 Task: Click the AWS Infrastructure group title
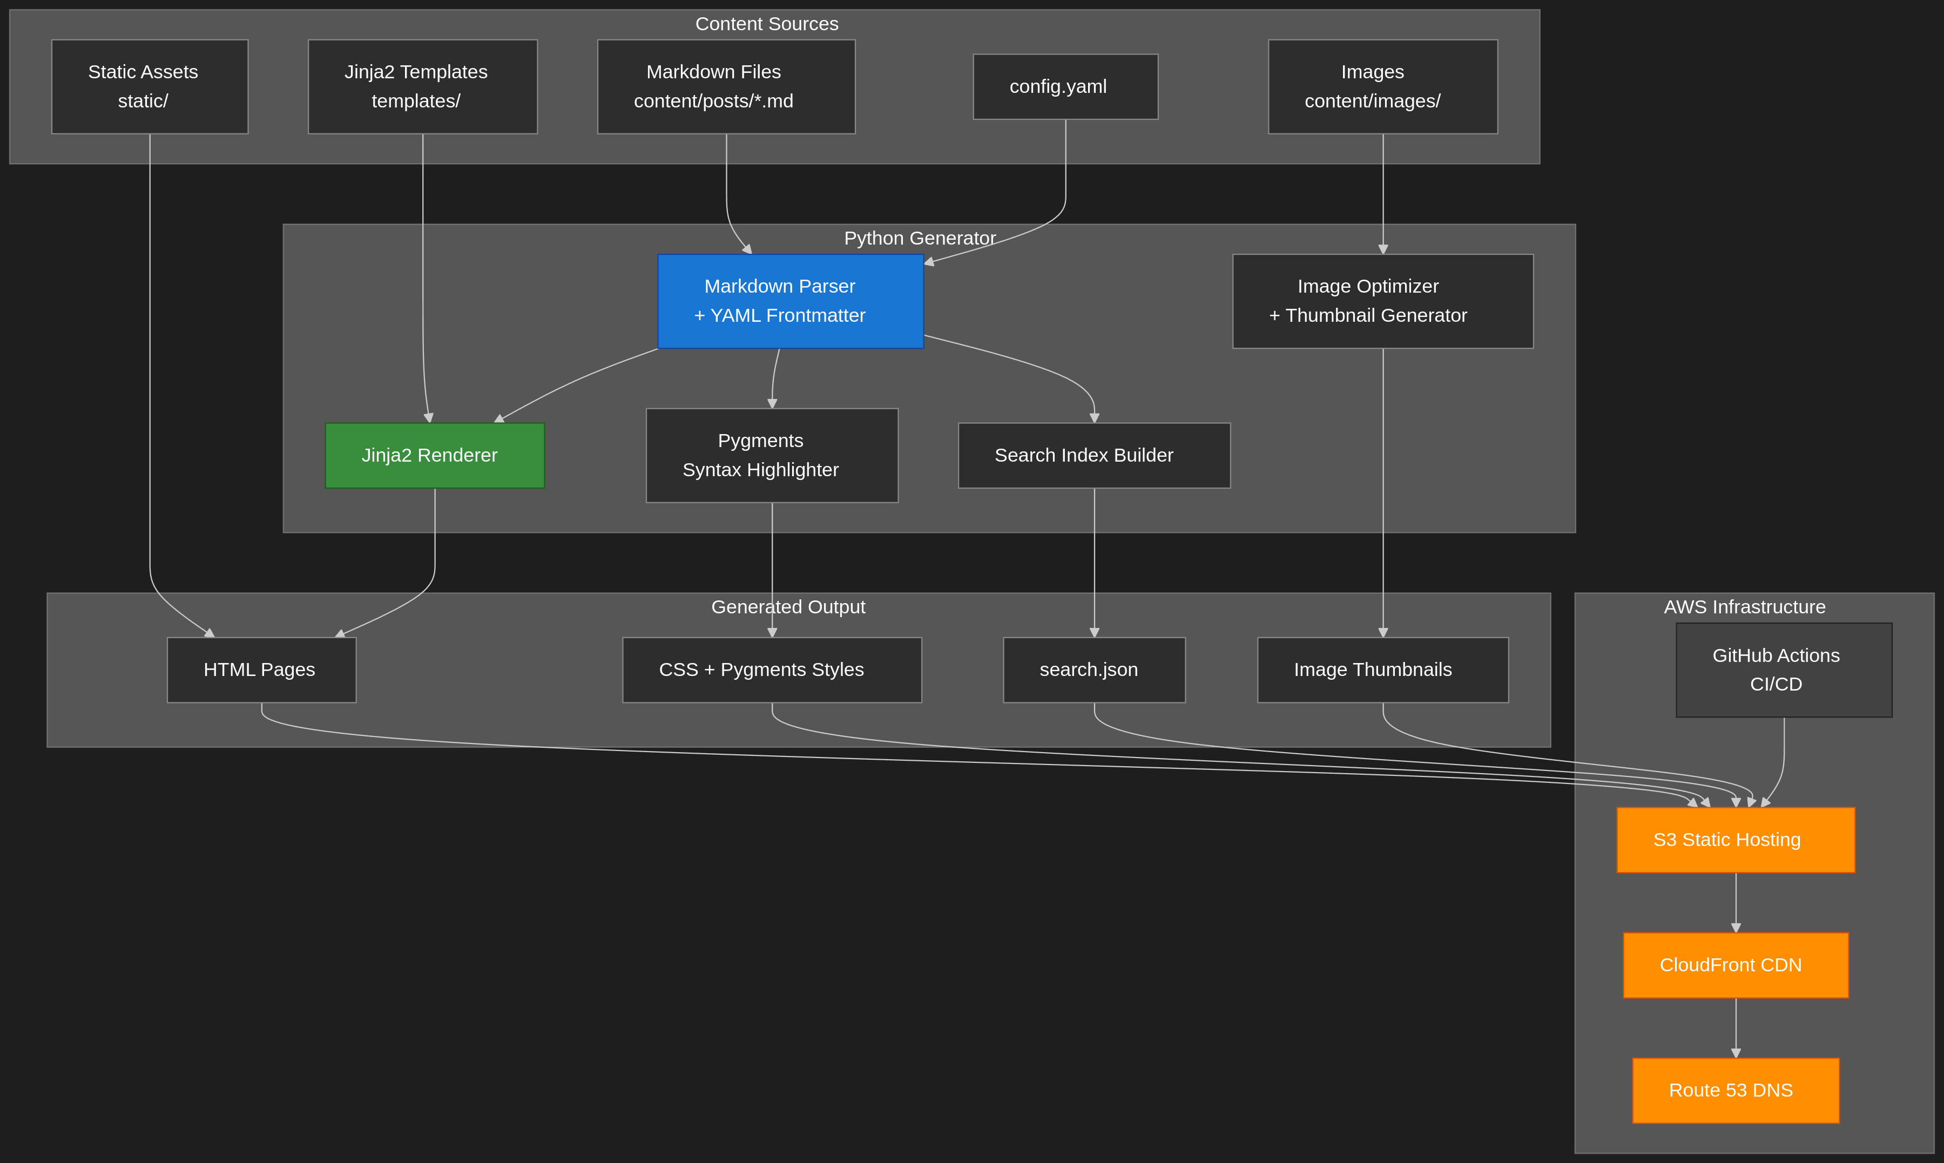[1744, 606]
